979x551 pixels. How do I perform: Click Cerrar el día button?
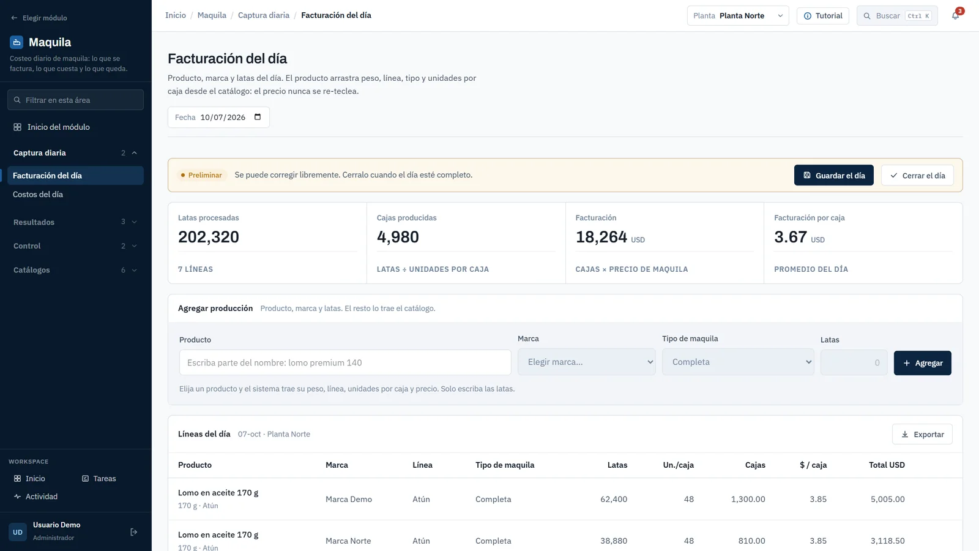(x=918, y=175)
